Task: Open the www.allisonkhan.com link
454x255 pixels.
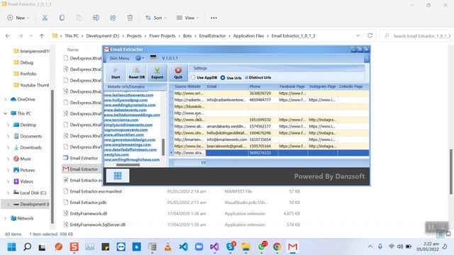Action: click(x=124, y=135)
